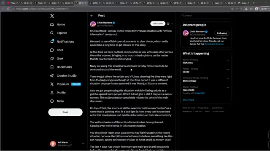Open the Chibi Reviews name on the post

point(105,23)
